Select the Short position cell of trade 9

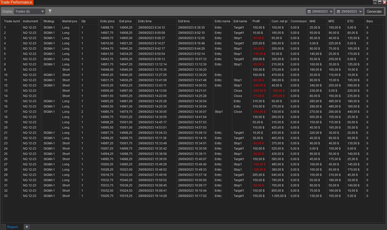66,70
